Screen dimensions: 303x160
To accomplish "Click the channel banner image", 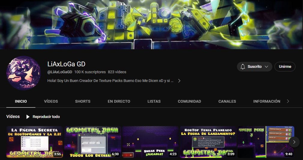I will tap(151, 25).
